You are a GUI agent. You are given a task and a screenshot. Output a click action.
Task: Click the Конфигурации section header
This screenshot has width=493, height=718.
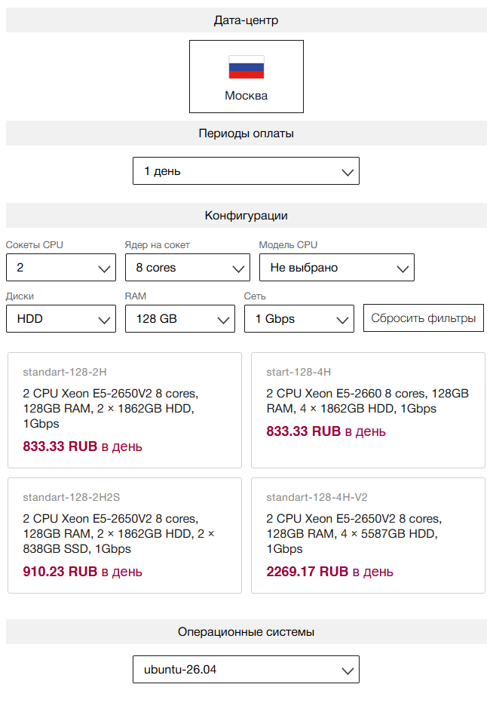point(246,215)
